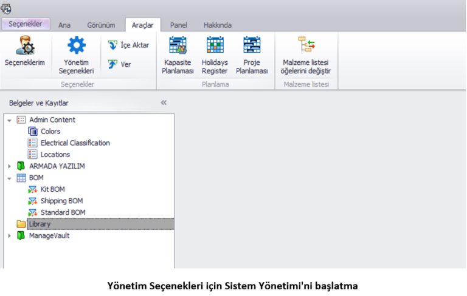Select the Library folder

pyautogui.click(x=40, y=224)
